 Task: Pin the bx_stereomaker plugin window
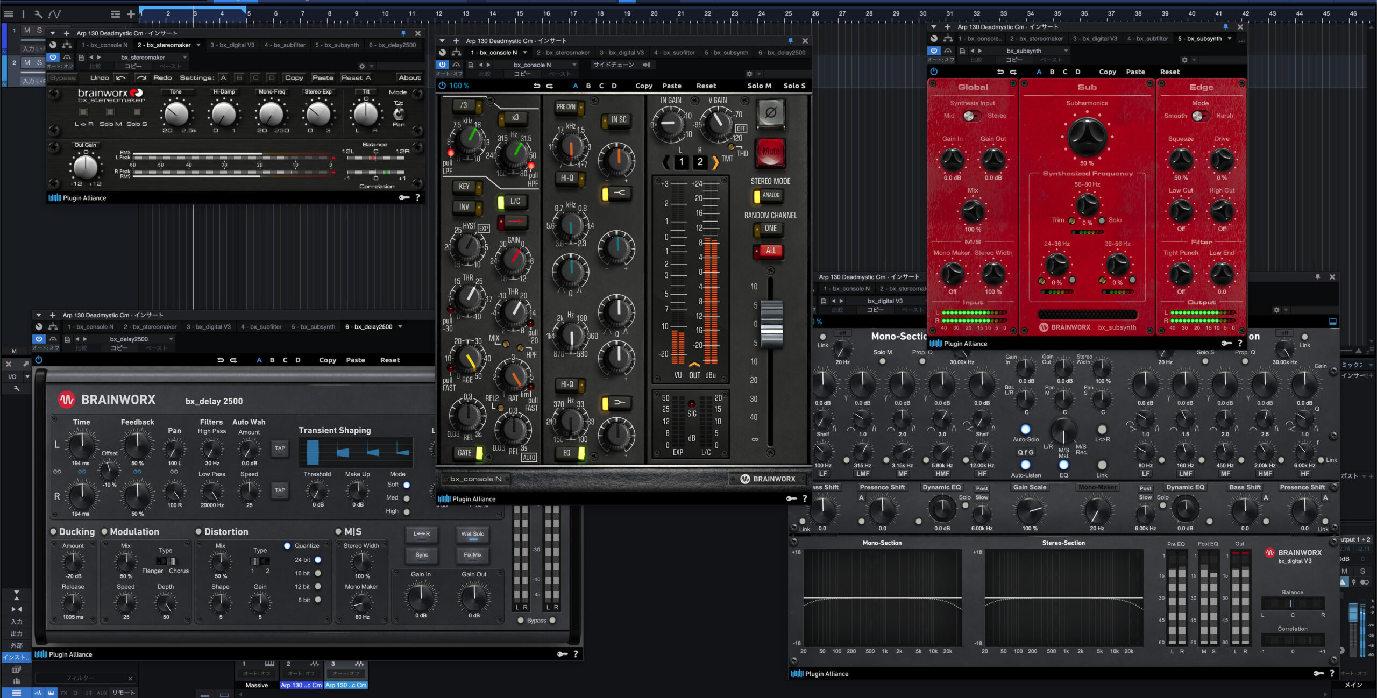[x=403, y=33]
